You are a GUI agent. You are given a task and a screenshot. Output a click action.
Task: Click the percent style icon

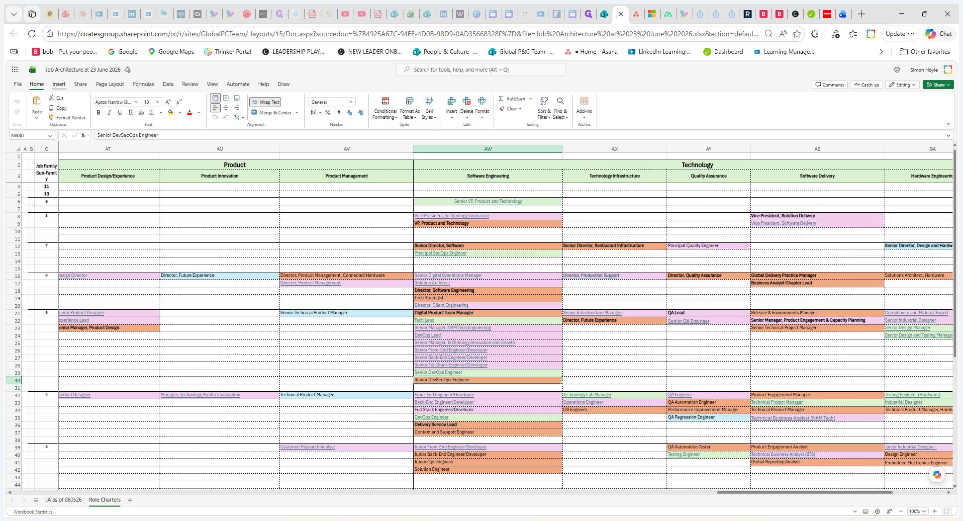click(328, 112)
